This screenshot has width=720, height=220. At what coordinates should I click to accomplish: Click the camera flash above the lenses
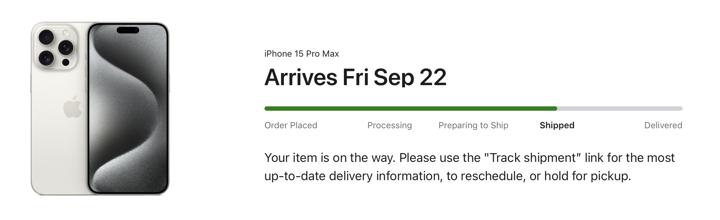[66, 33]
